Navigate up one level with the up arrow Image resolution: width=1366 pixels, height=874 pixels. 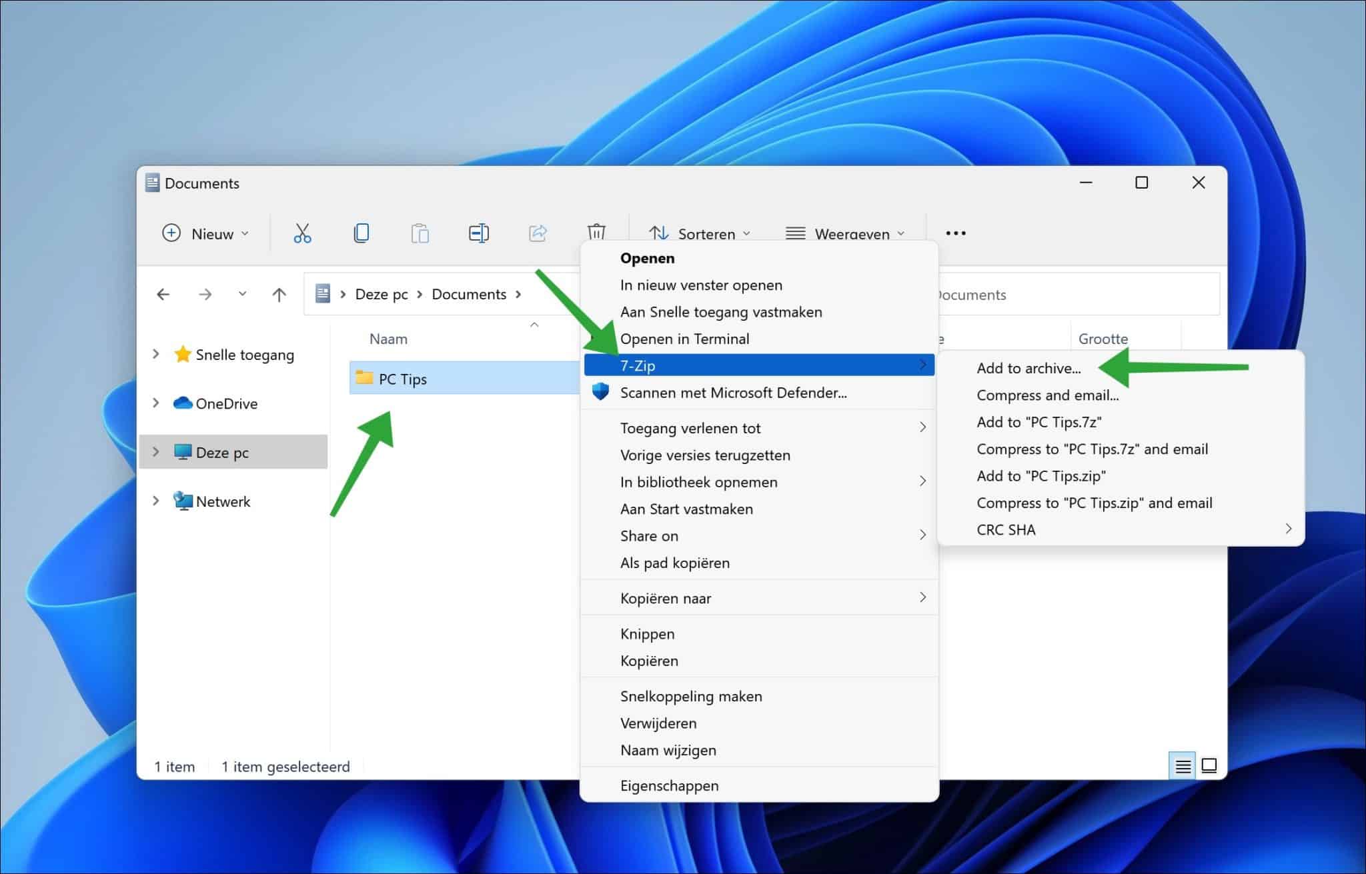[x=278, y=294]
